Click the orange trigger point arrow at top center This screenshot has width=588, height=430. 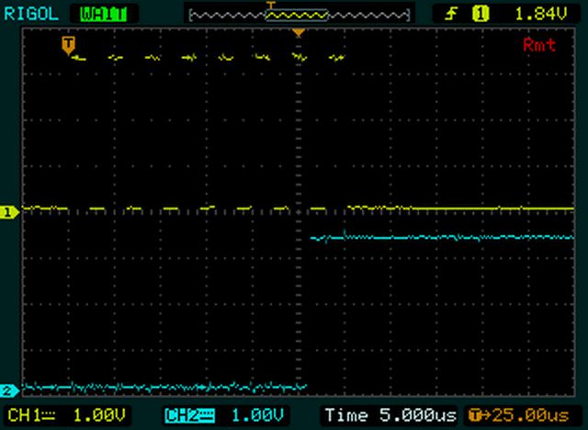click(299, 33)
